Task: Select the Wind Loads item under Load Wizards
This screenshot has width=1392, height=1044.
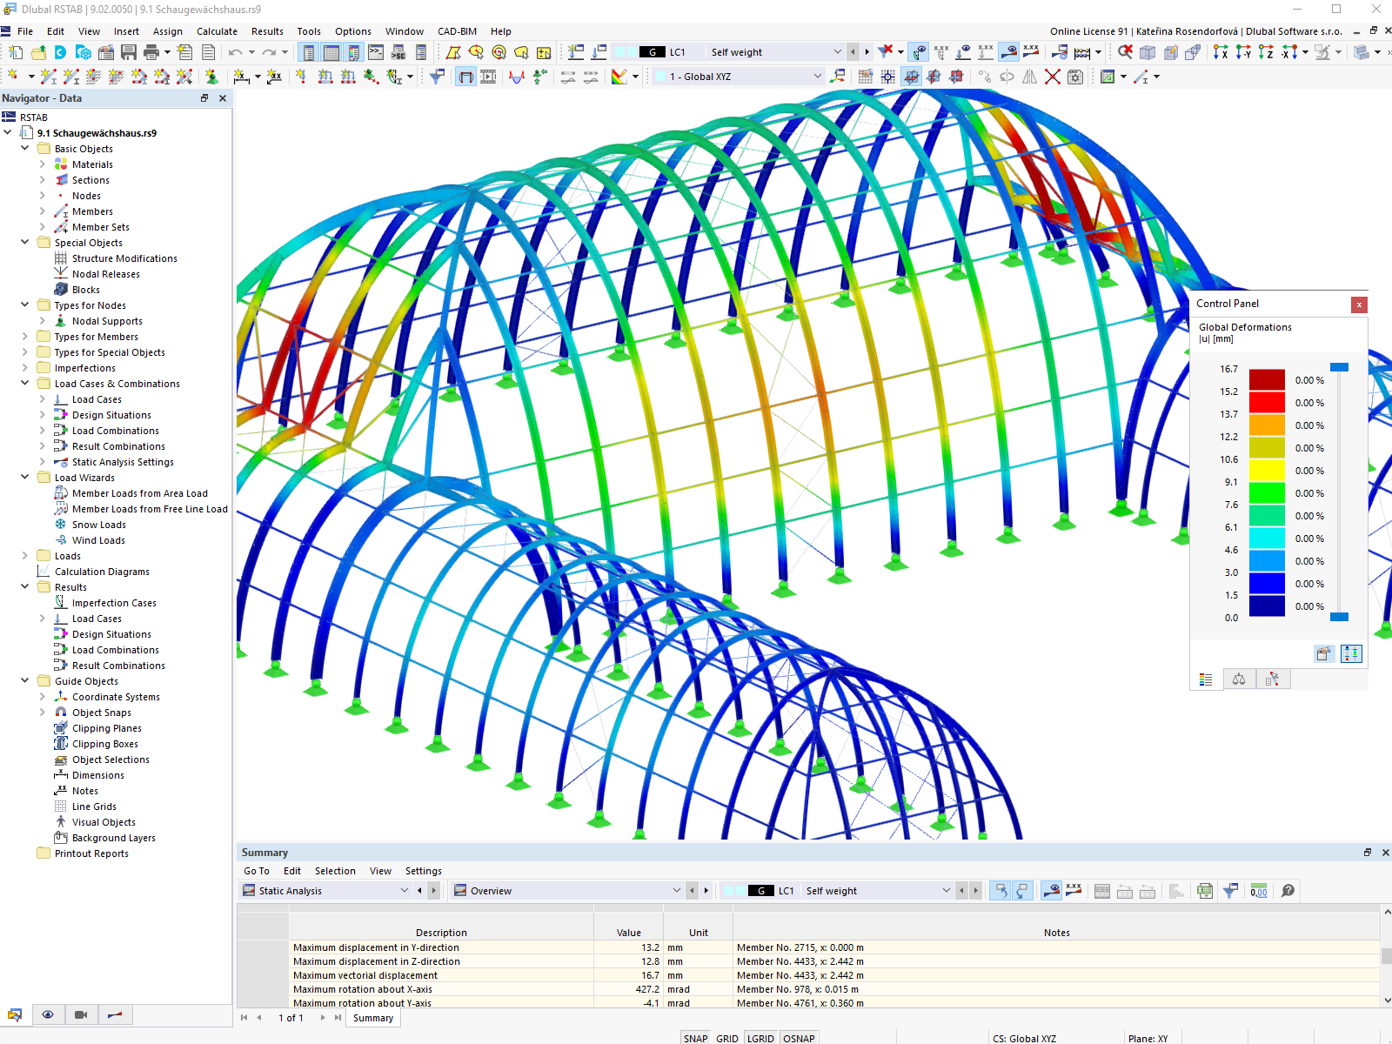Action: [97, 540]
